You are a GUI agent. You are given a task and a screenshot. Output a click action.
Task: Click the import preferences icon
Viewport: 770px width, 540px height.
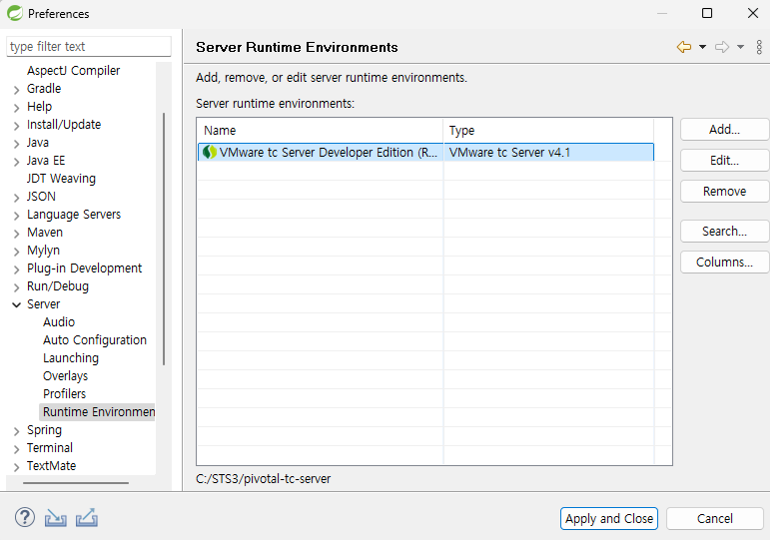coord(56,518)
